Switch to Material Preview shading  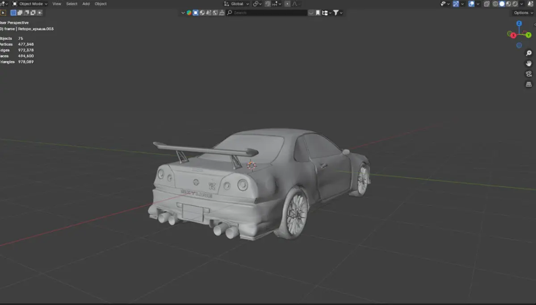[x=508, y=4]
